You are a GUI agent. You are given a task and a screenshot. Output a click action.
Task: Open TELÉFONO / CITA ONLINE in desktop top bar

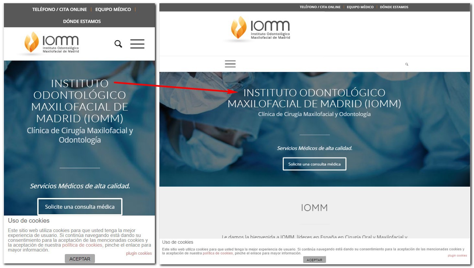point(320,7)
